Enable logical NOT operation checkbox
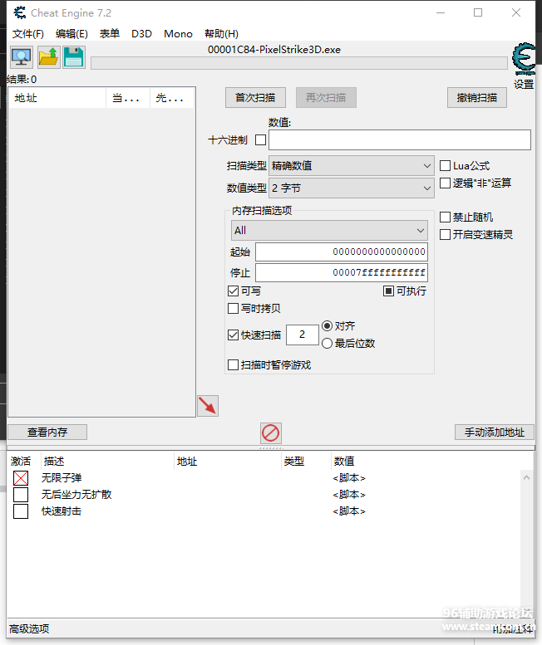 tap(445, 183)
